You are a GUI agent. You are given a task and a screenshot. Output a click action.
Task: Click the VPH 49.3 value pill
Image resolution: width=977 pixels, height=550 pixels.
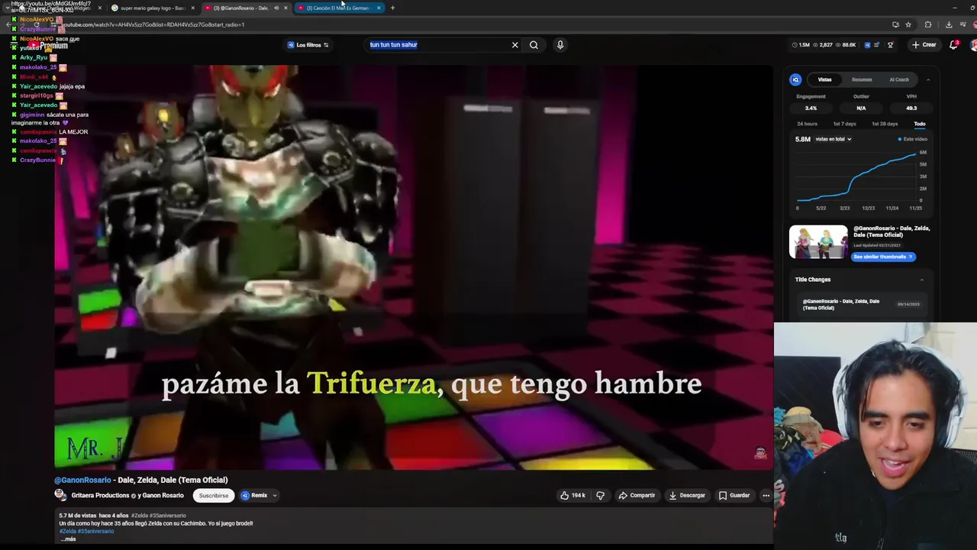911,108
